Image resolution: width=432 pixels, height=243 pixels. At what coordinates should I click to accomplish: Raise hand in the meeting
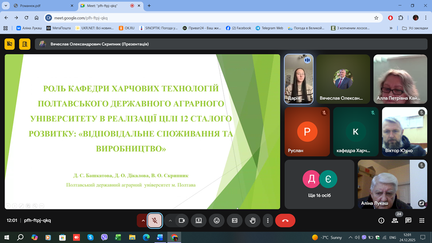pos(252,220)
